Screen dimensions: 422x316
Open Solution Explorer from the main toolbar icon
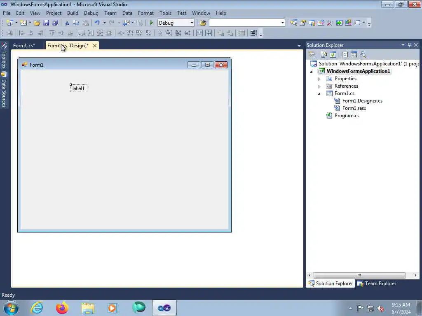[293, 23]
